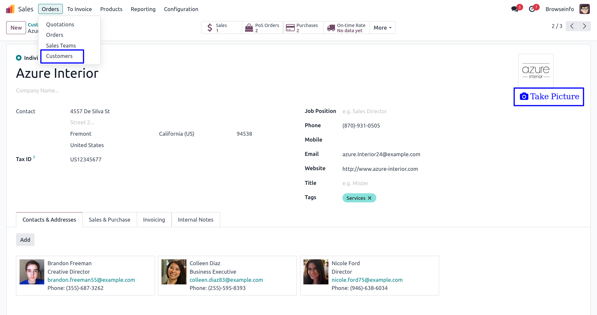Click the Sales app logo icon
Screen dimensions: 597x315
[x=10, y=9]
